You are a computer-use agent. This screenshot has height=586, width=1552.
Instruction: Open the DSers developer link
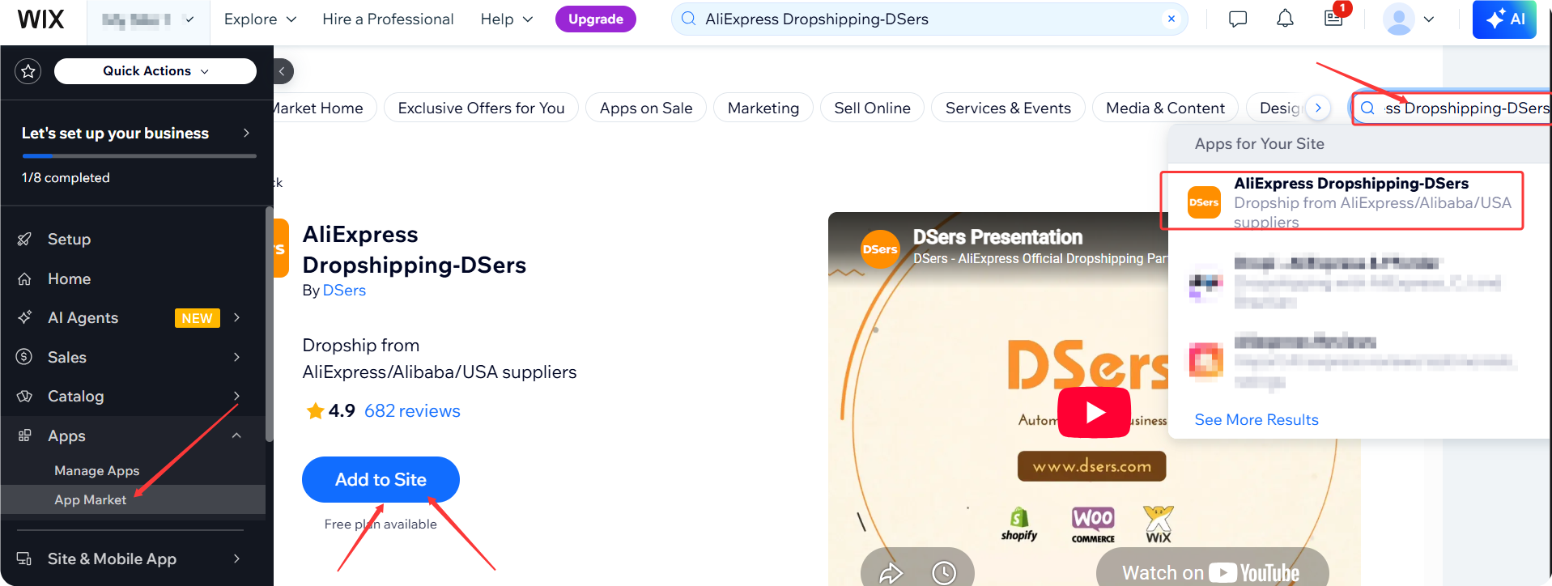click(x=344, y=291)
